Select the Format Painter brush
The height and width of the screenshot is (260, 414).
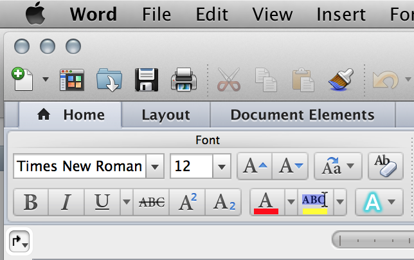pos(341,79)
